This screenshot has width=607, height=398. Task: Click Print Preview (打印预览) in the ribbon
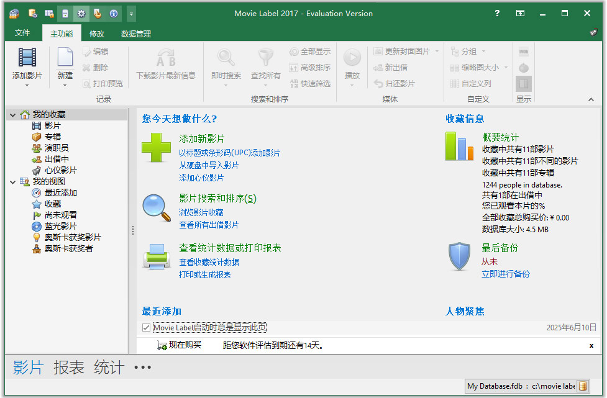point(103,84)
